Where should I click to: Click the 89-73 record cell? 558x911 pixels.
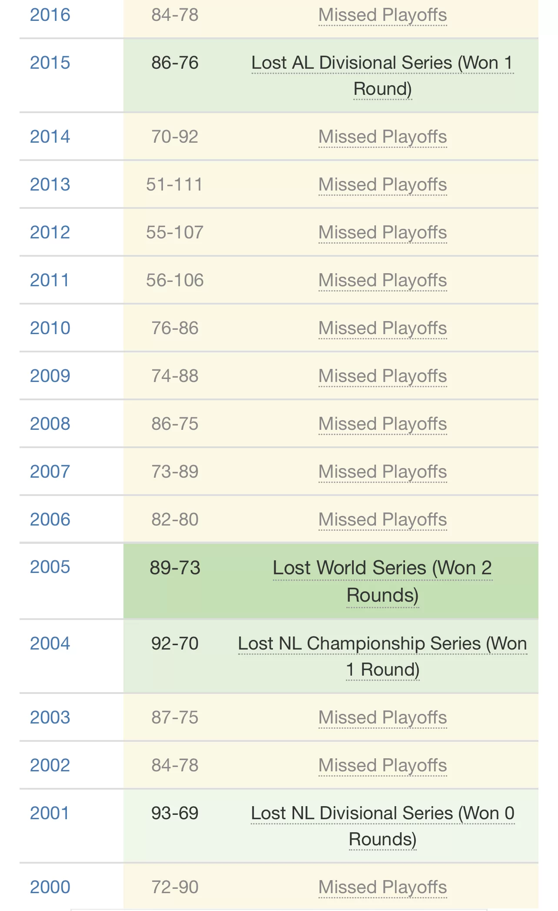click(175, 568)
